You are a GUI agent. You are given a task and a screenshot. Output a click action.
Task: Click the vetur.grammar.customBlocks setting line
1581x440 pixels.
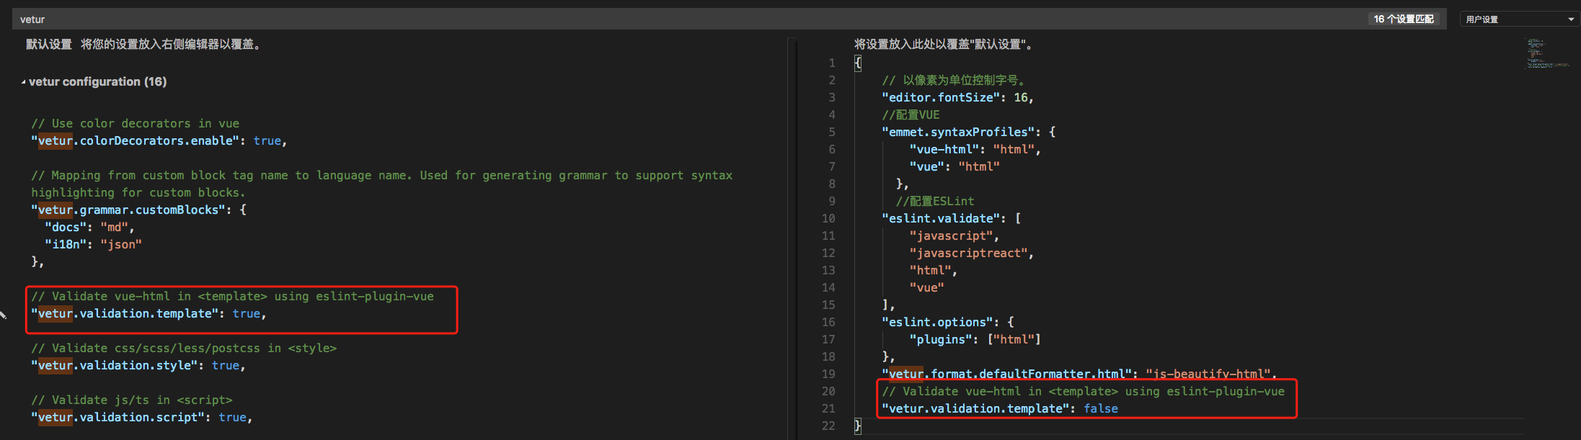(138, 210)
